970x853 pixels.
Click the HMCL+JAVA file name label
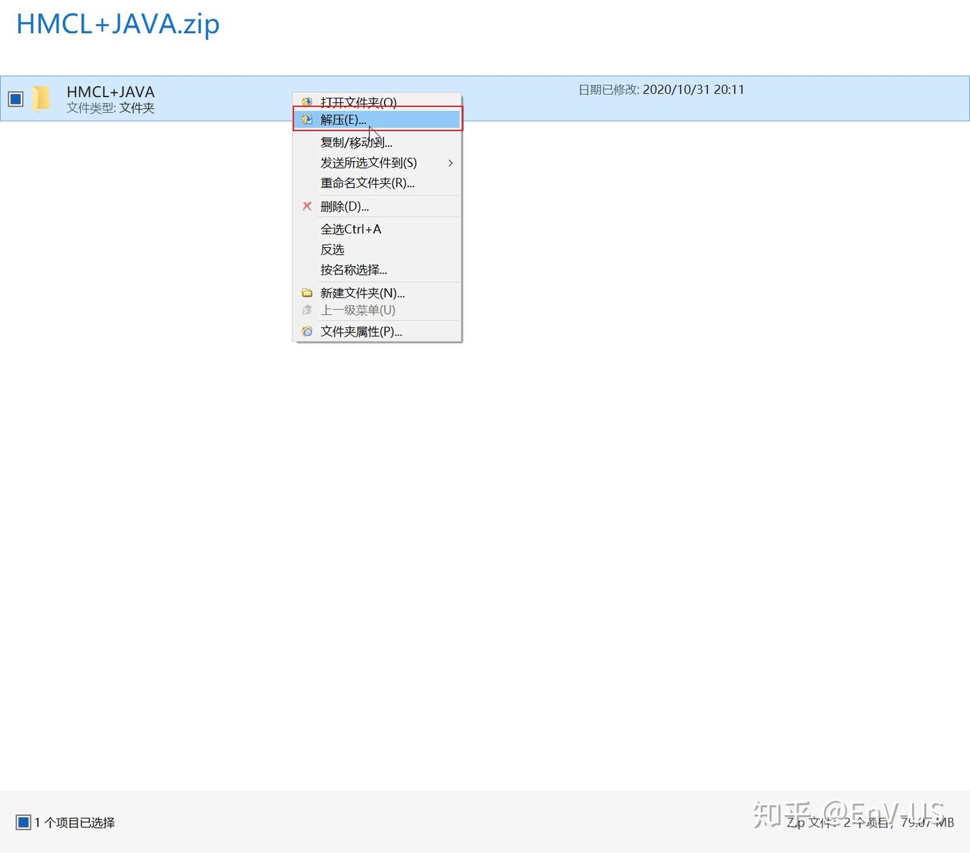click(110, 92)
